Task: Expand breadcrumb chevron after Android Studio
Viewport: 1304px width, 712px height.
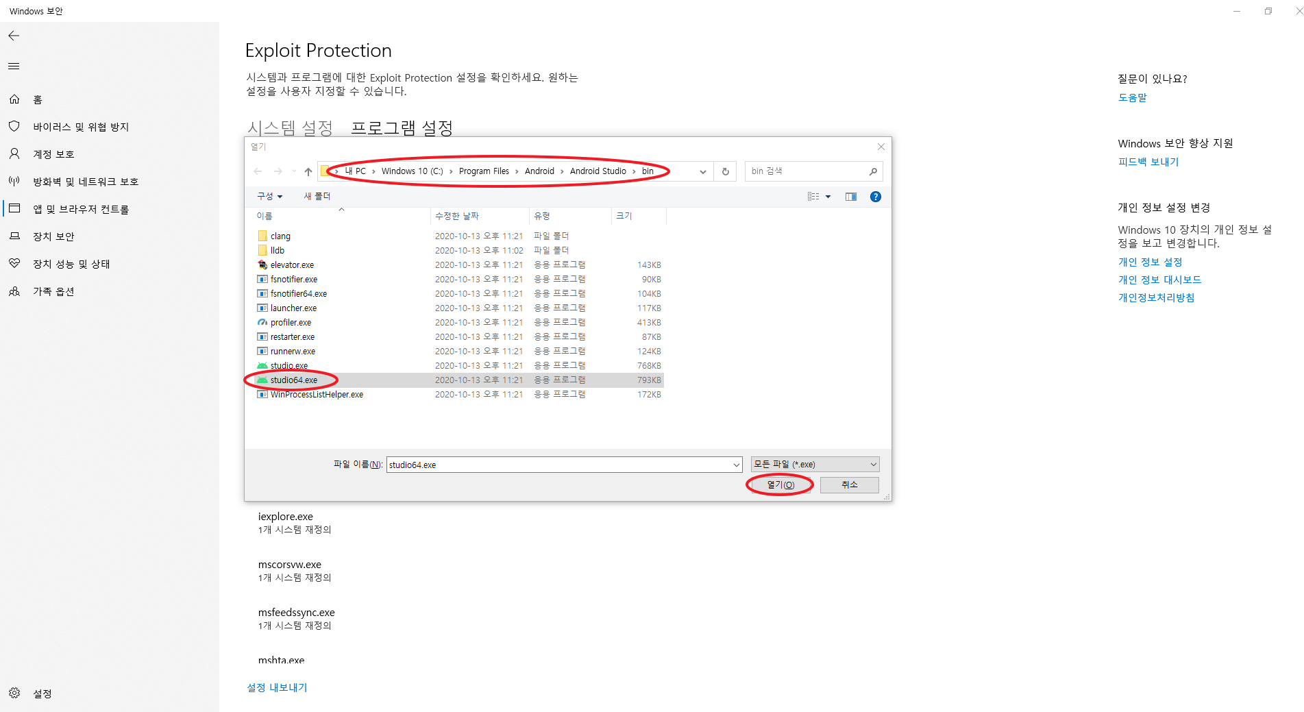Action: point(634,171)
